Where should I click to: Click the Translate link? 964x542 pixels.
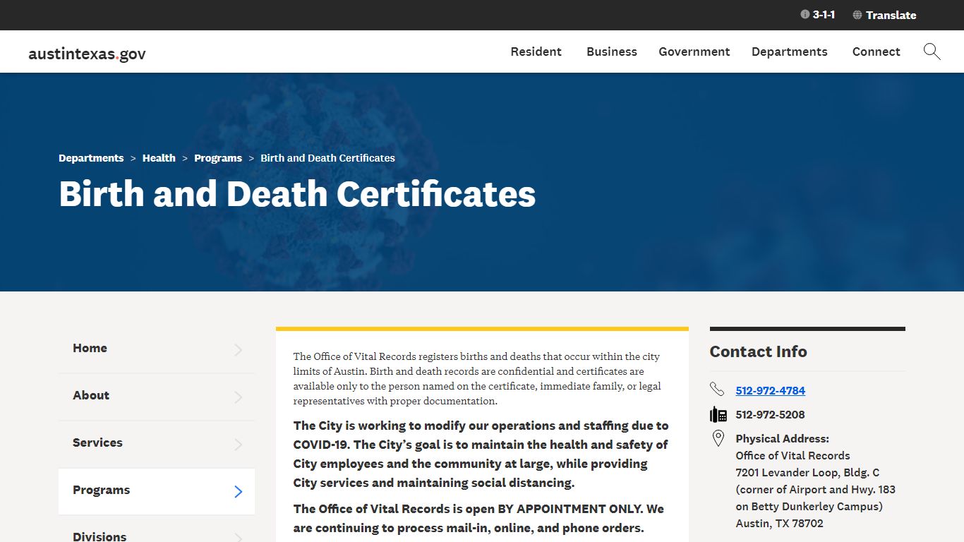[891, 15]
